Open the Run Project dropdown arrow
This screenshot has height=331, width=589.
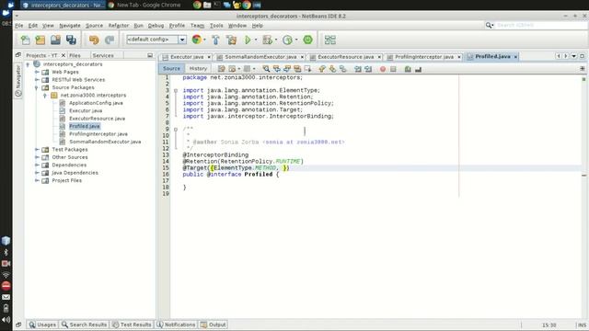point(256,40)
